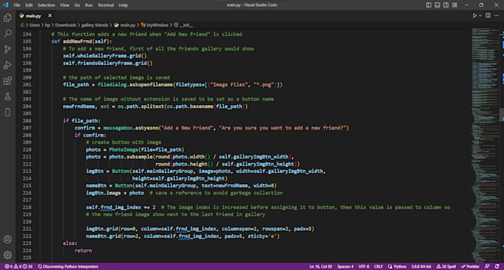Open the editor More Actions ellipsis
Image resolution: width=504 pixels, height=270 pixels.
(x=497, y=16)
